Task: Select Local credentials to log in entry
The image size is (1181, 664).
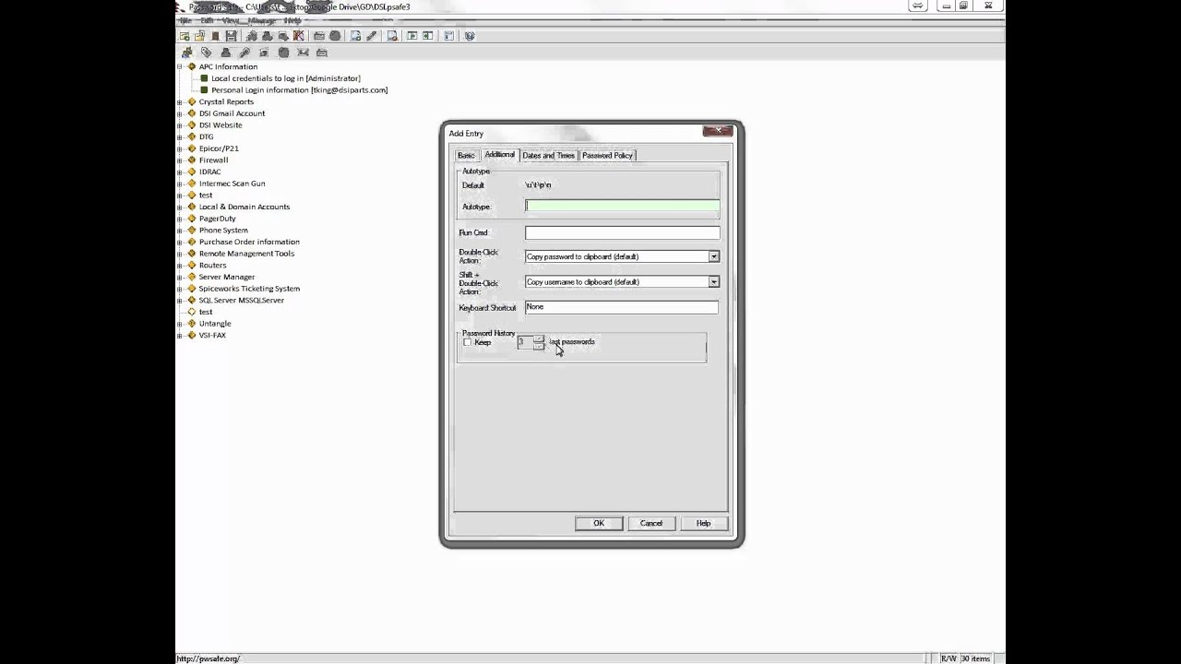Action: point(285,78)
